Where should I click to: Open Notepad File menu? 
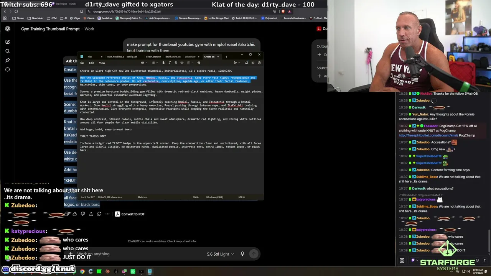pyautogui.click(x=82, y=63)
